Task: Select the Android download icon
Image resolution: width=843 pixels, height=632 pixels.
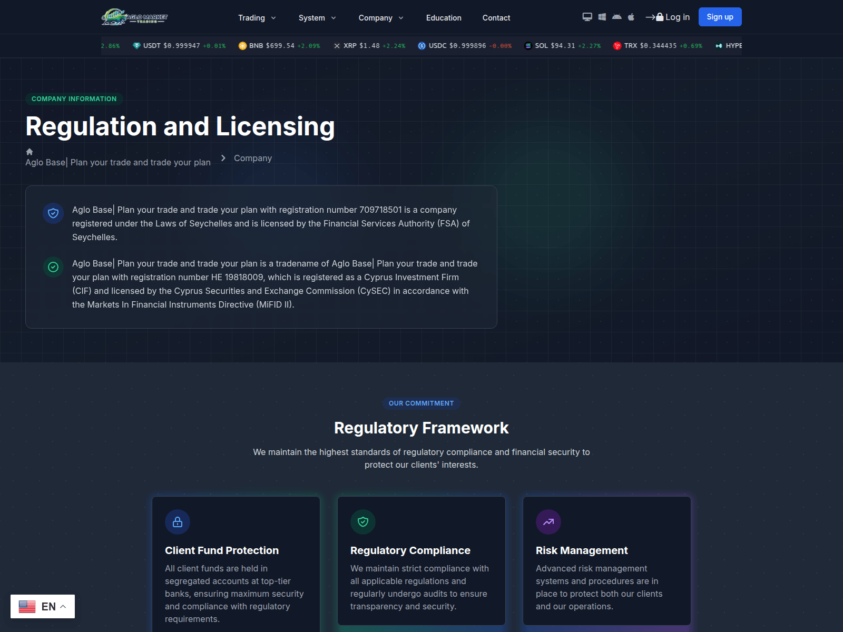Action: click(x=617, y=17)
